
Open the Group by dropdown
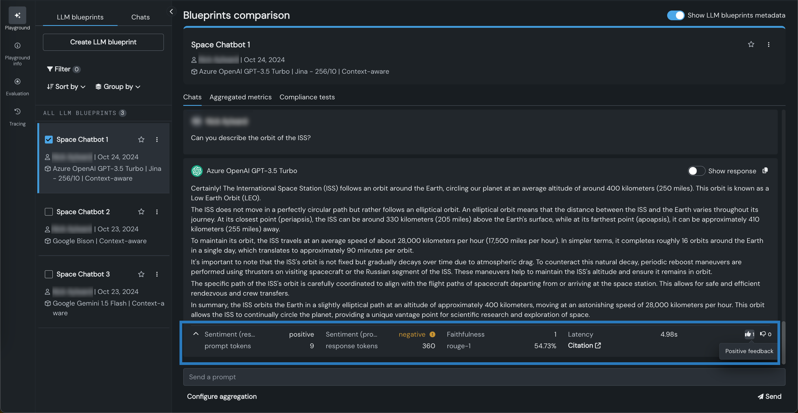(118, 87)
